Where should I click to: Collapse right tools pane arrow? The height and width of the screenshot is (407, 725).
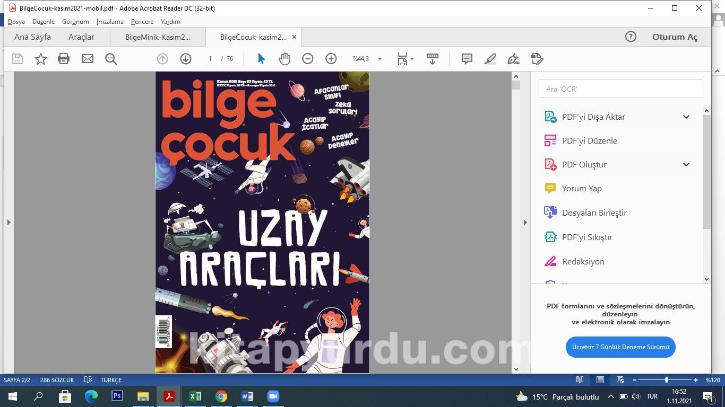point(525,222)
